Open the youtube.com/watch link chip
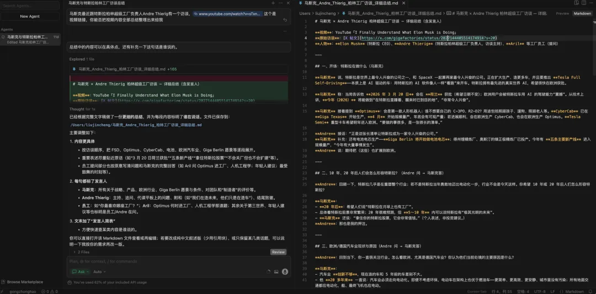The height and width of the screenshot is (294, 596). pos(228,14)
